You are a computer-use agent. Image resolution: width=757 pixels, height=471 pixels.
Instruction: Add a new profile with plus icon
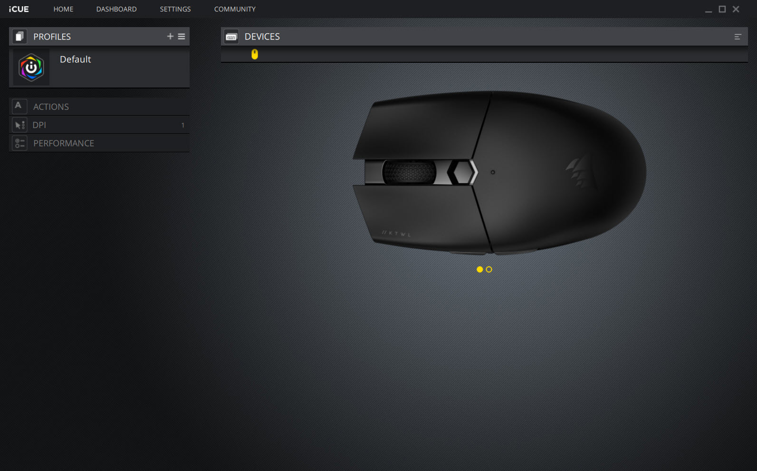pyautogui.click(x=170, y=36)
